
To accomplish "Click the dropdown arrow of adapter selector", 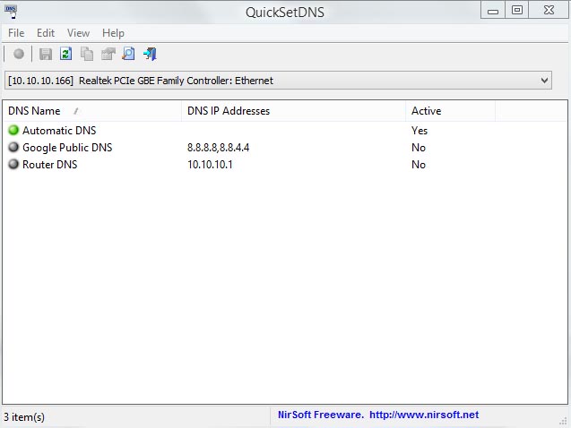I will click(x=544, y=81).
